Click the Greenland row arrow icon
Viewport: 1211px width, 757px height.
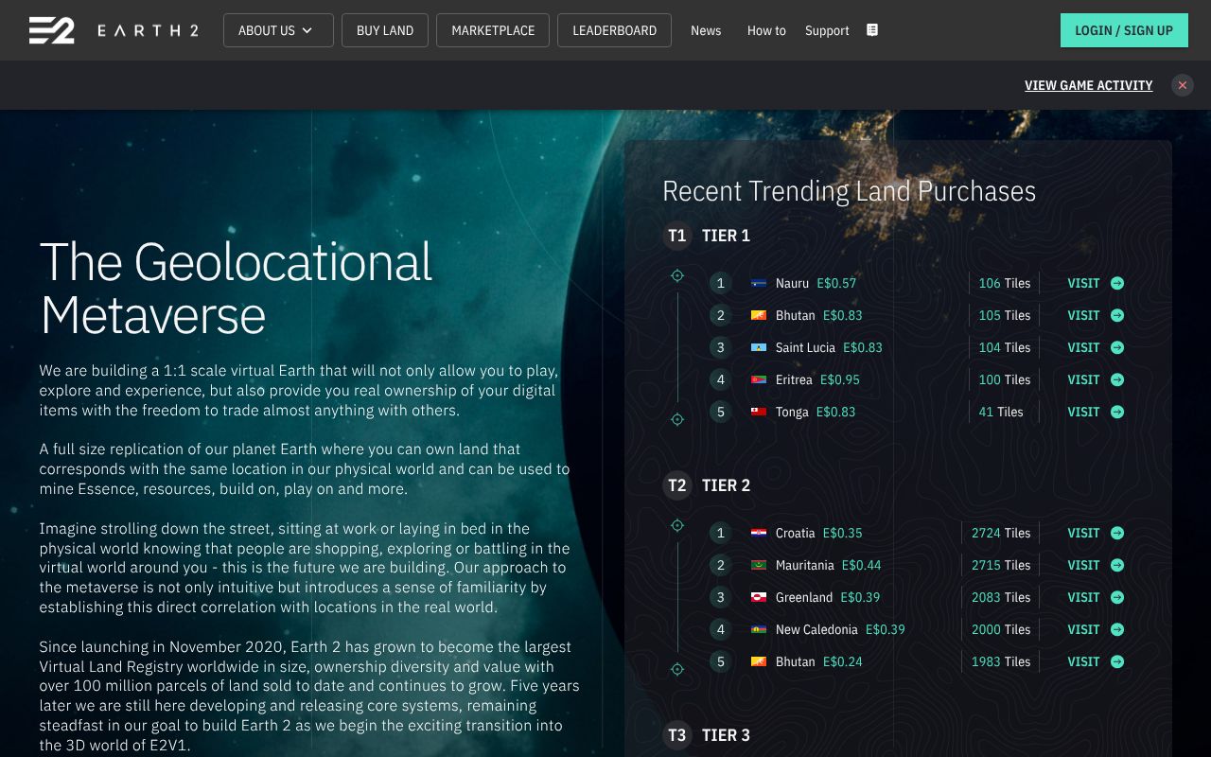[1117, 597]
